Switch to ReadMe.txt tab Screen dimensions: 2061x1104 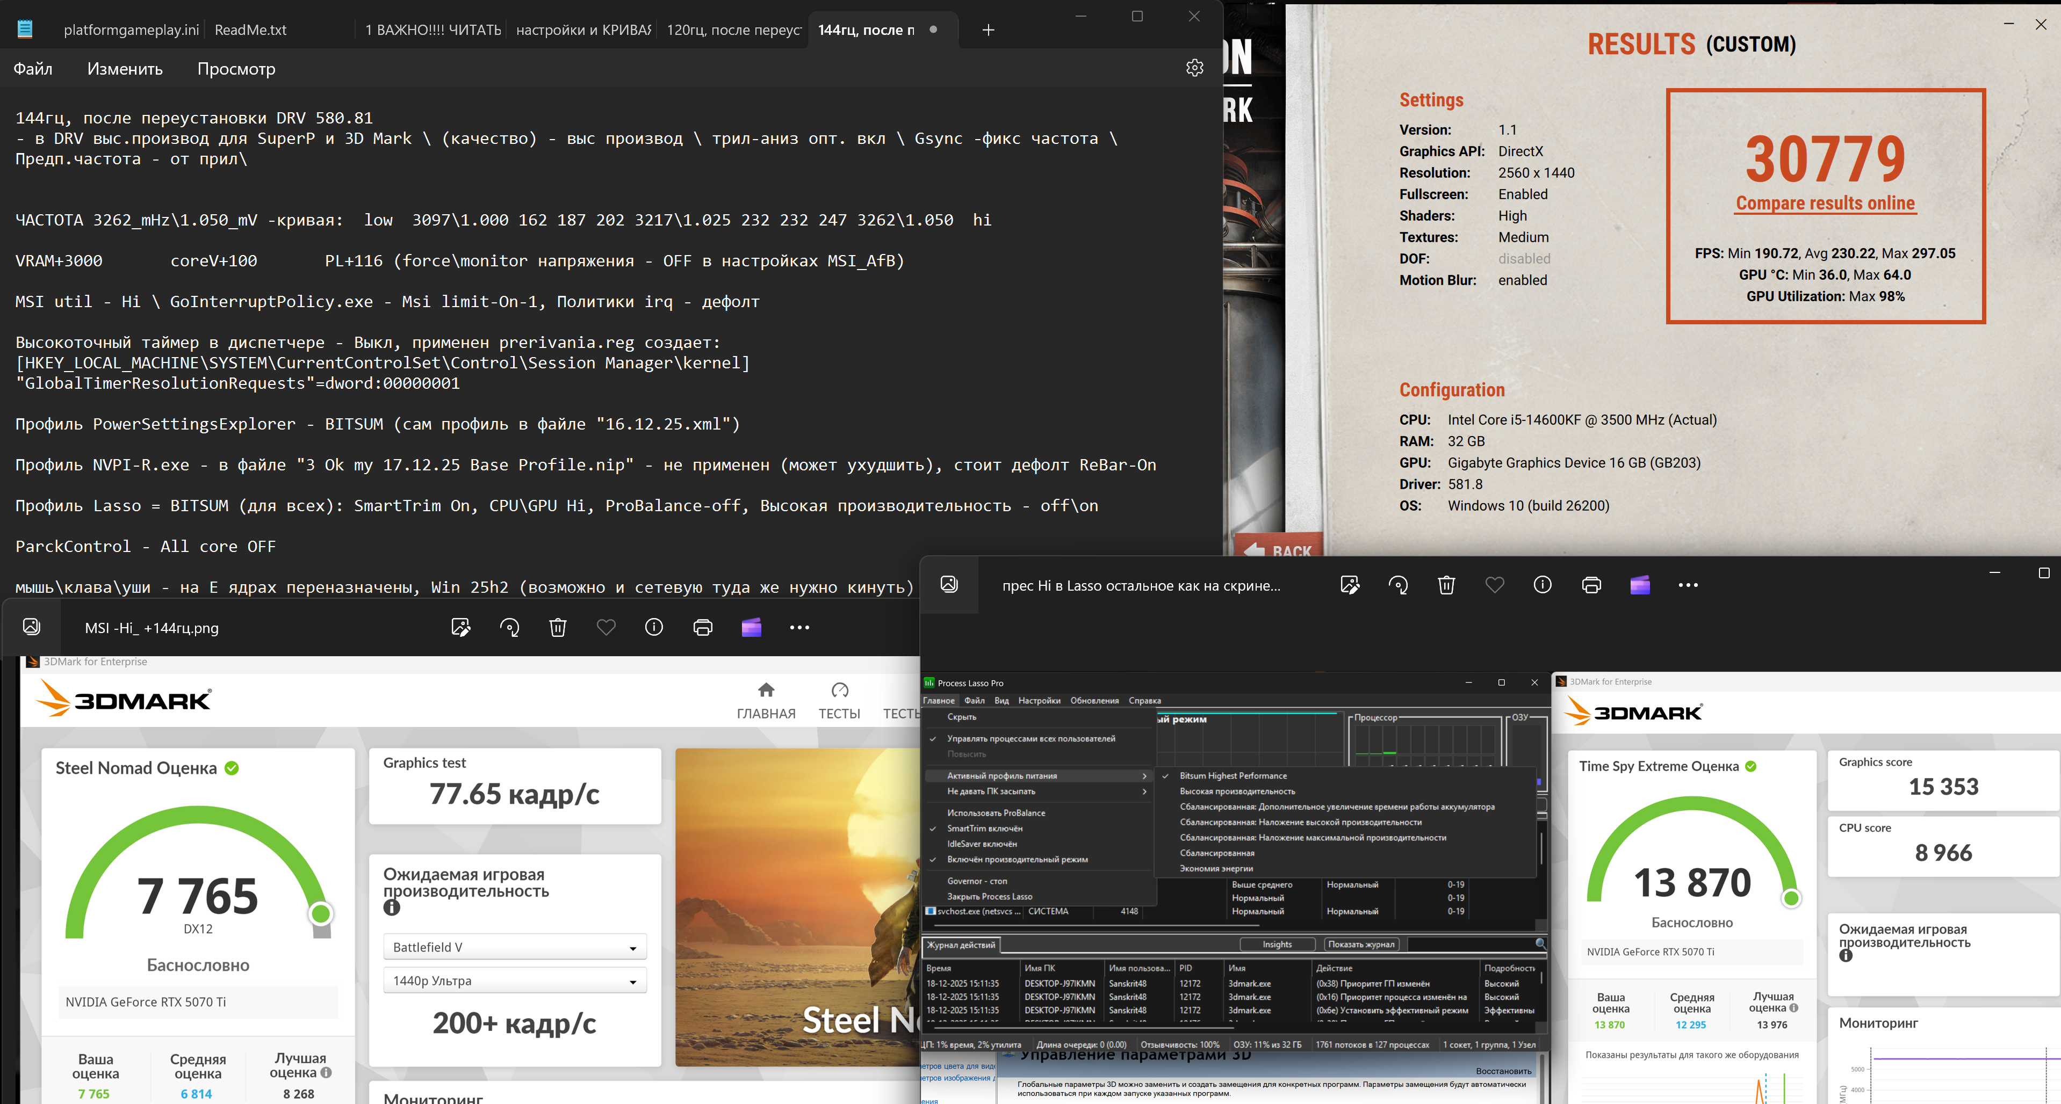pyautogui.click(x=250, y=30)
